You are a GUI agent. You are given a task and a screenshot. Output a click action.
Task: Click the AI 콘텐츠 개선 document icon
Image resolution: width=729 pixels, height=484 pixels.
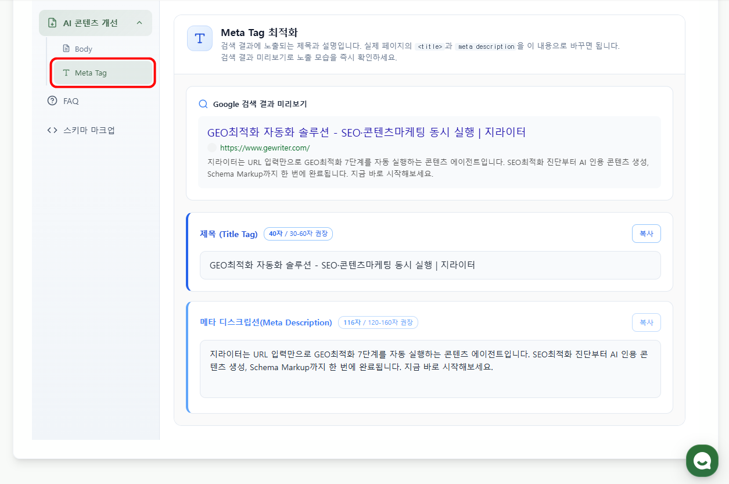coord(52,23)
